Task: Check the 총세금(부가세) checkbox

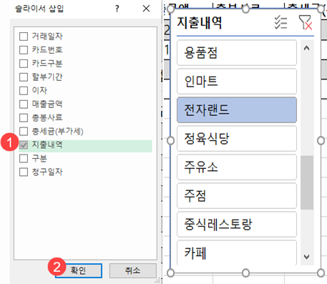Action: tap(24, 131)
